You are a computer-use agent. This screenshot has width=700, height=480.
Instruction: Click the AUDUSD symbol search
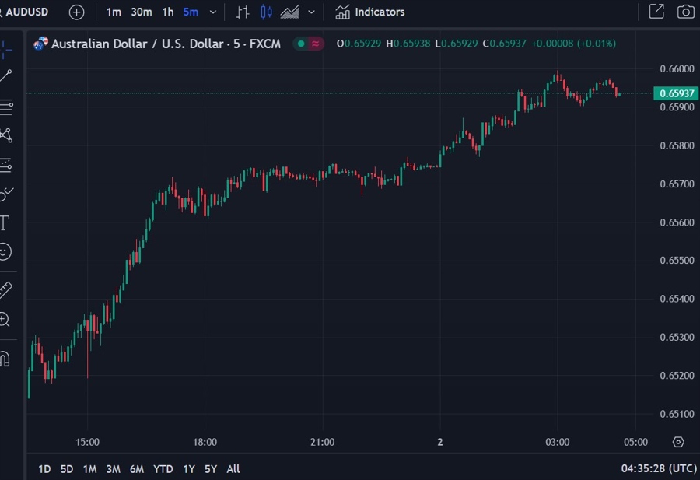coord(25,12)
